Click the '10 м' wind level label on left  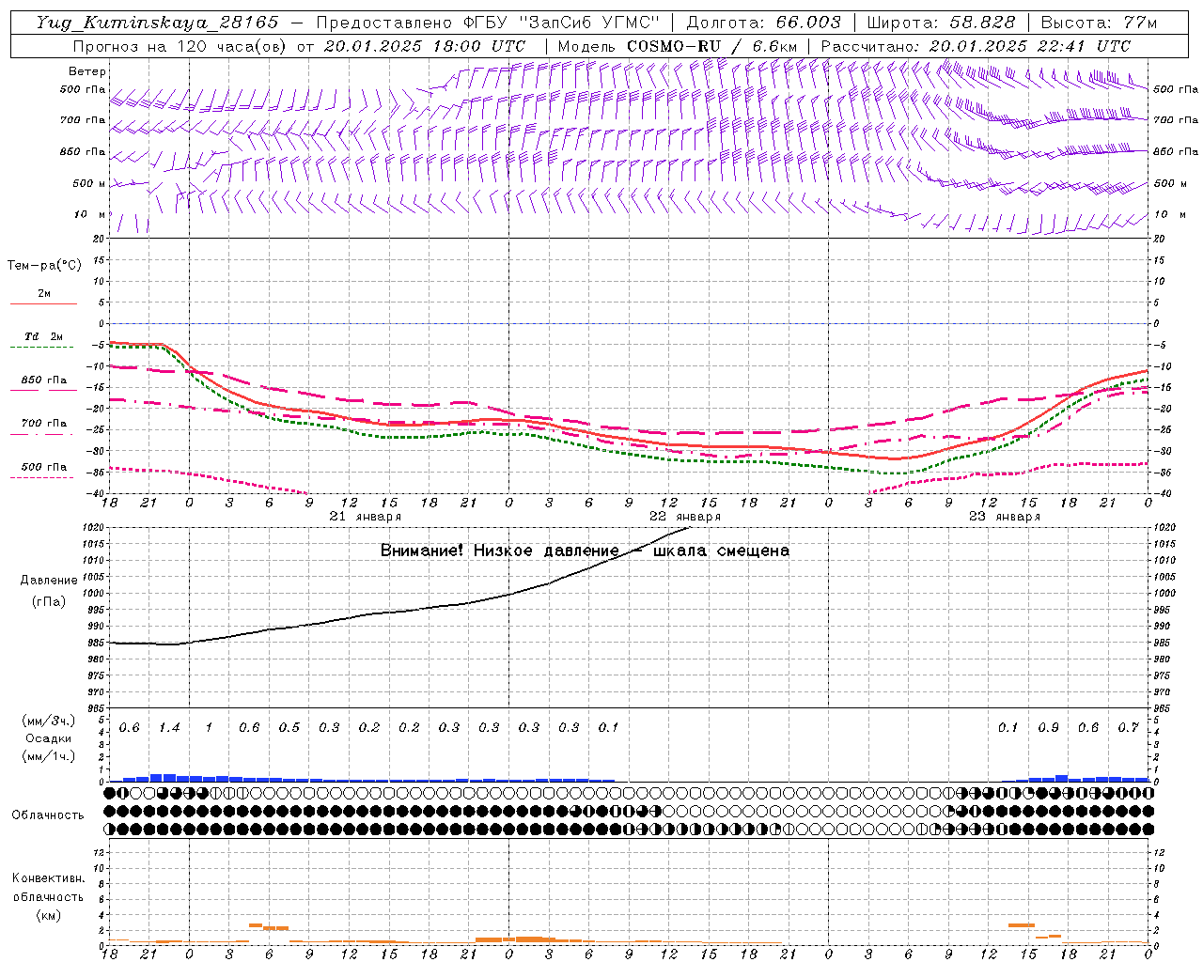[90, 215]
